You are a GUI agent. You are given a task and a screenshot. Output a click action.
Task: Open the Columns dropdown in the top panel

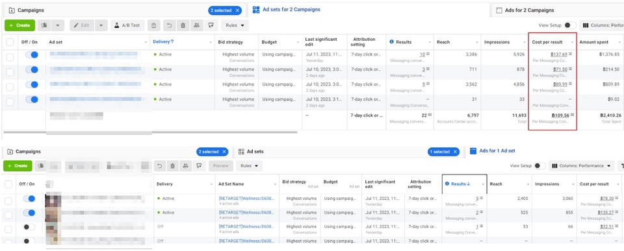tap(603, 25)
